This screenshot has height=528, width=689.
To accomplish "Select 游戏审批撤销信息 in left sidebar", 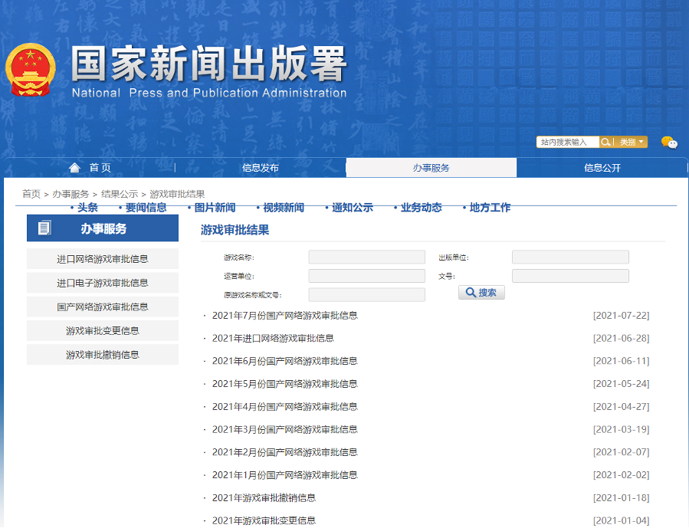I will pos(103,355).
